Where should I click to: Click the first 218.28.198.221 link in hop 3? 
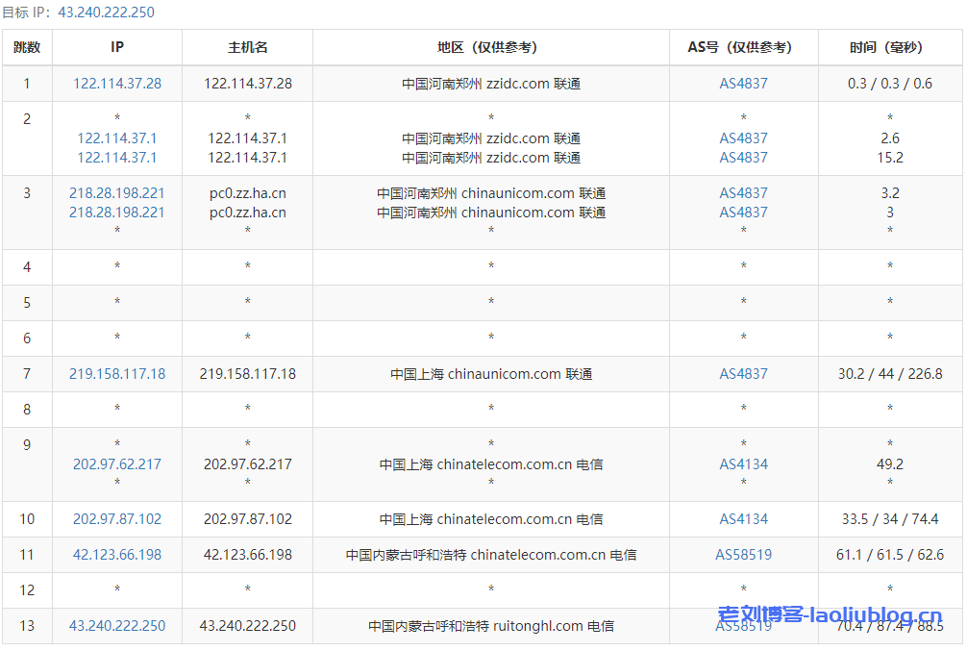pyautogui.click(x=117, y=193)
